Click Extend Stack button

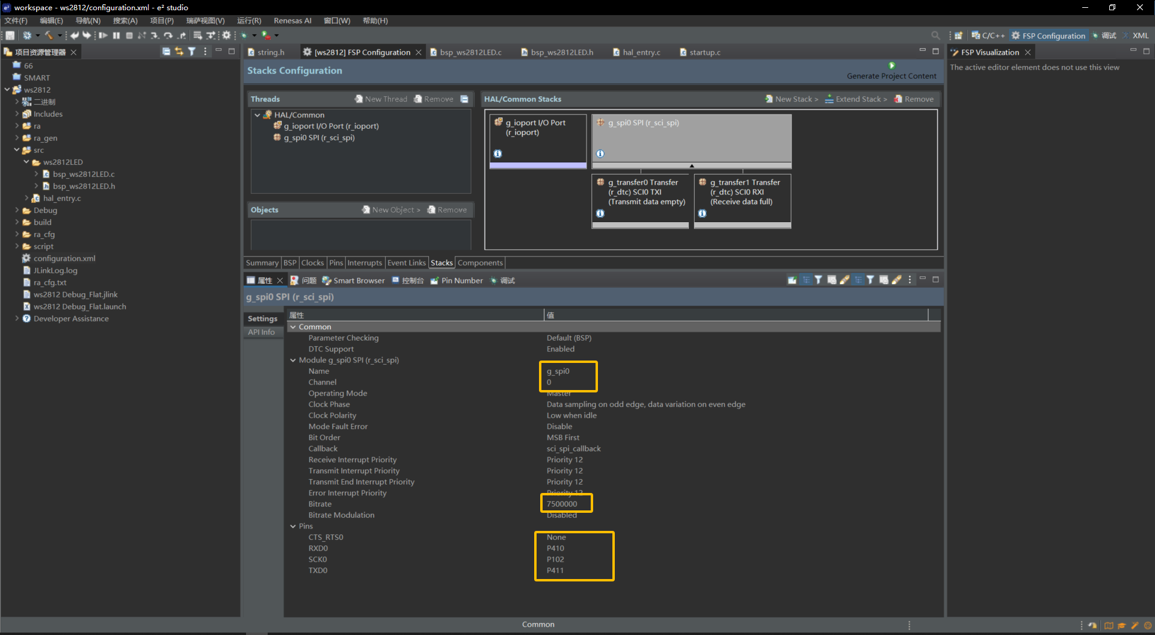pyautogui.click(x=855, y=99)
